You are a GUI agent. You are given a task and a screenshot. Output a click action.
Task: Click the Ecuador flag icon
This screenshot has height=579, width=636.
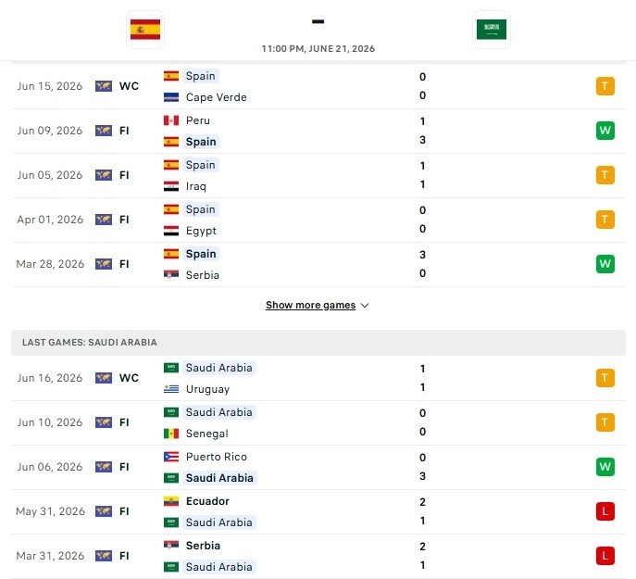(x=171, y=501)
